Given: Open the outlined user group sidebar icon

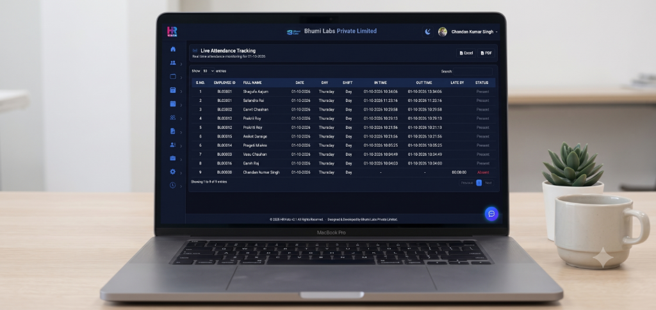Looking at the screenshot, I should 173,118.
